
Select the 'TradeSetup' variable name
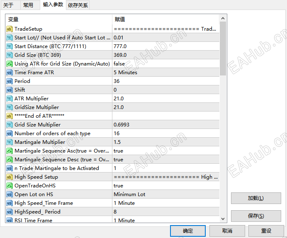point(28,29)
